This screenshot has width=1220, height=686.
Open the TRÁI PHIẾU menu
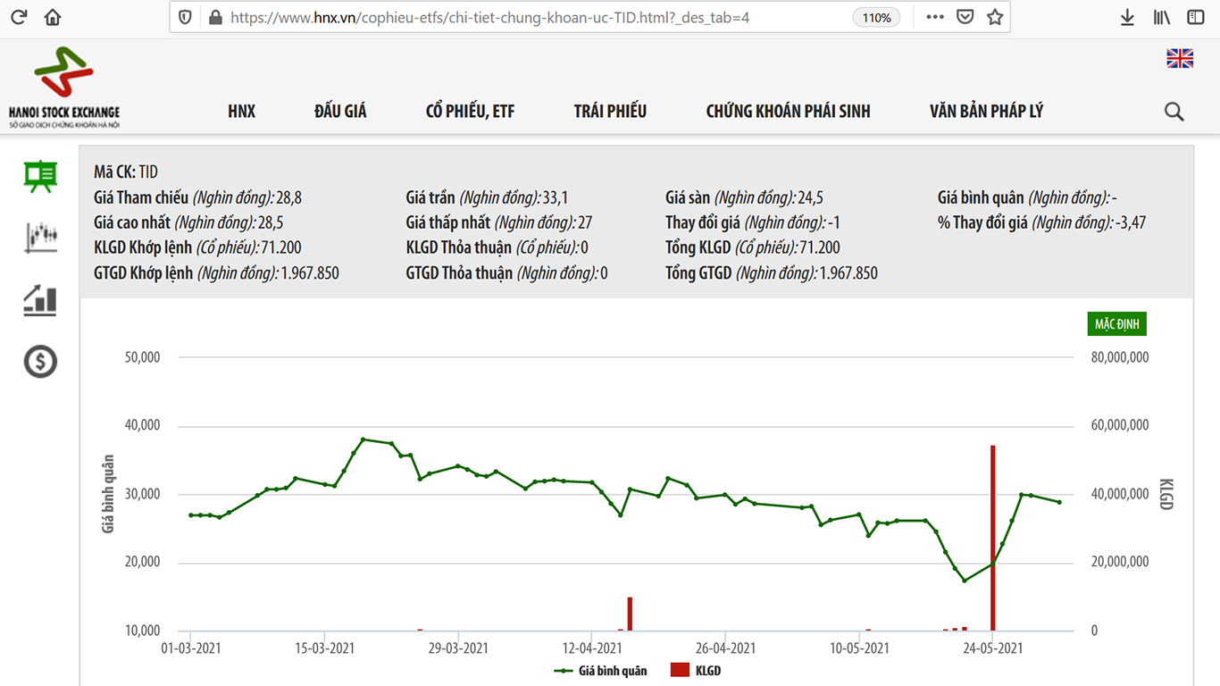point(610,112)
